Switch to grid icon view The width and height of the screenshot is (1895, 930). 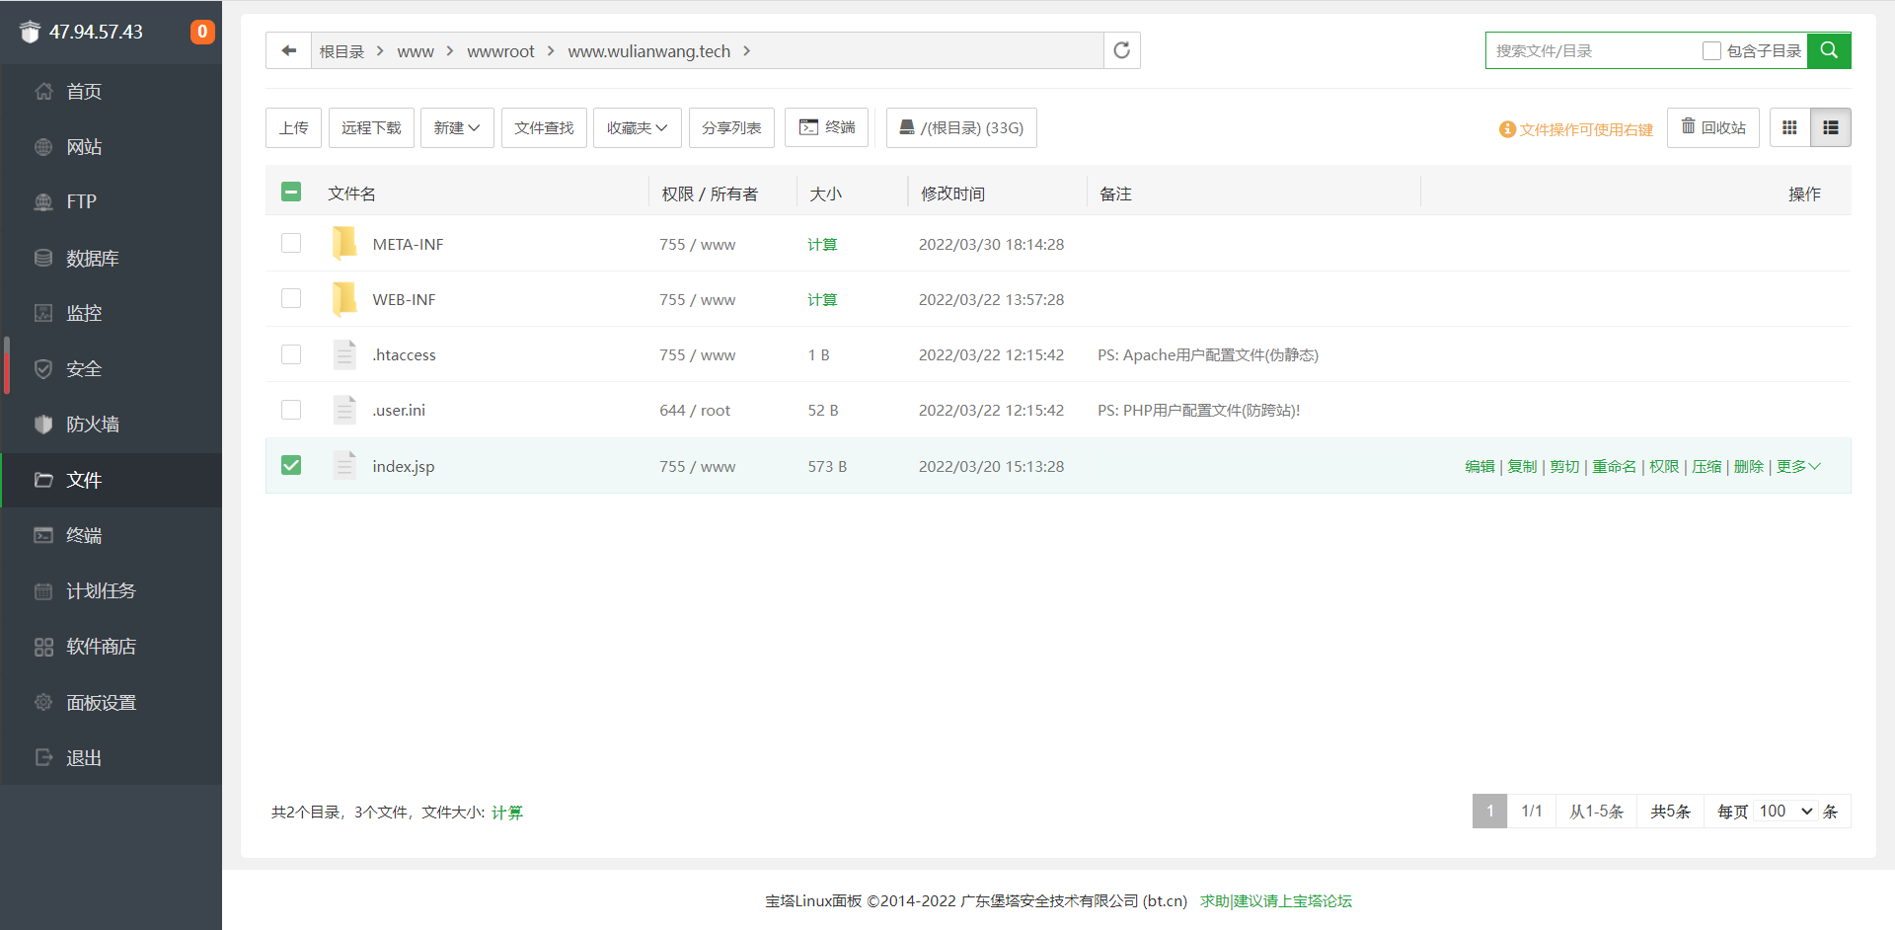point(1789,127)
